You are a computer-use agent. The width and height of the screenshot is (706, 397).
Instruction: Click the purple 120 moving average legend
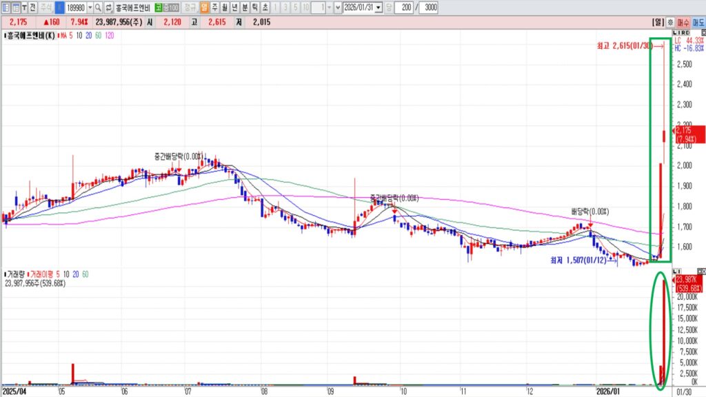click(110, 35)
